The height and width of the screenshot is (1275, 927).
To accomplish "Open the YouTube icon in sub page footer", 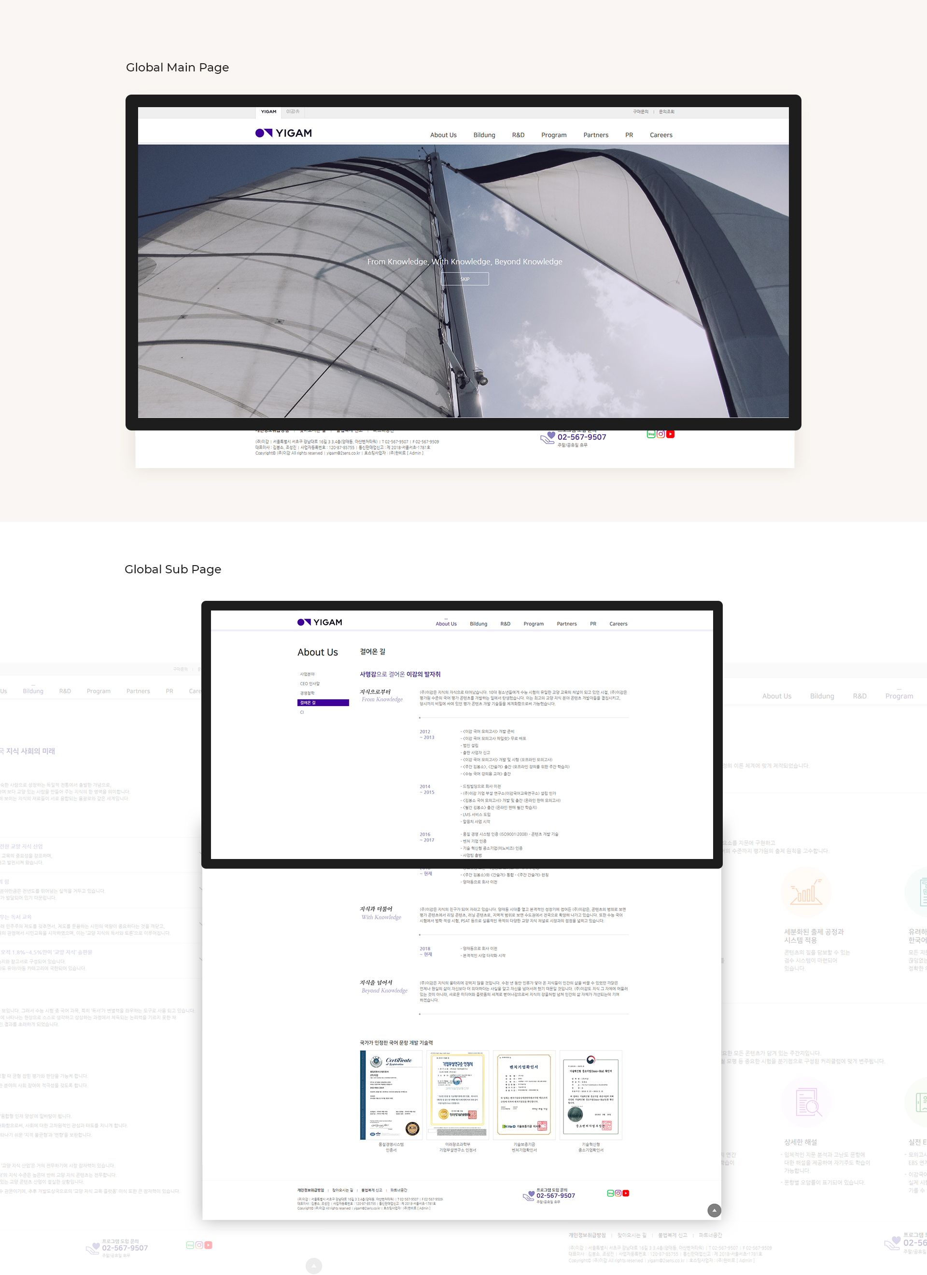I will 626,1193.
